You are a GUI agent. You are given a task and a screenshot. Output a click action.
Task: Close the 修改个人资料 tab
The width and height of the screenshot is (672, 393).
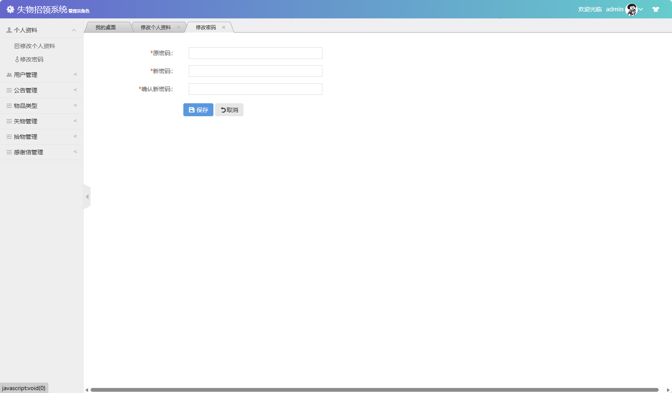pos(178,28)
